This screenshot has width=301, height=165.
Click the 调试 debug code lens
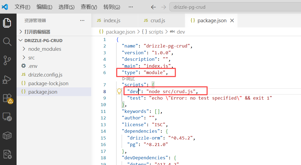[x=128, y=79]
